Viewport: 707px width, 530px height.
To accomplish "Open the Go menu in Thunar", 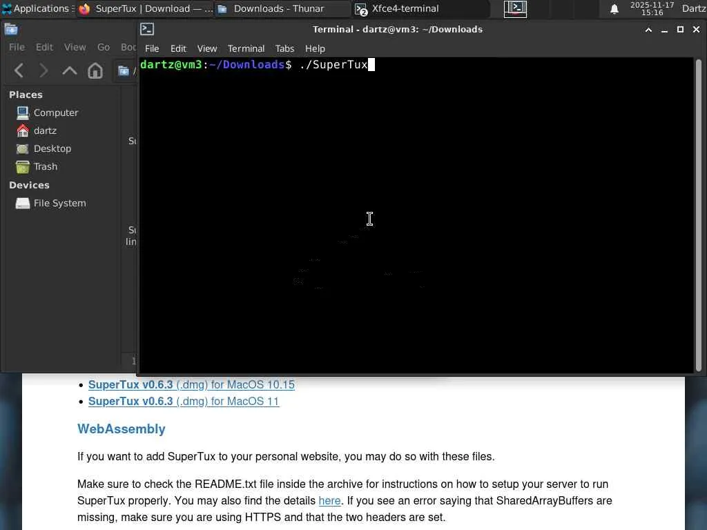I will [x=104, y=48].
